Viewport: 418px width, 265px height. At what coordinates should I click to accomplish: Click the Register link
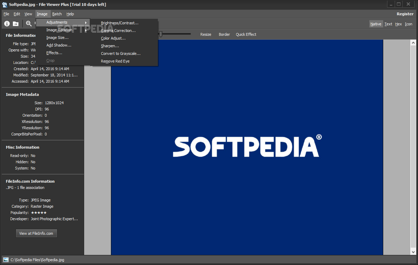point(405,14)
